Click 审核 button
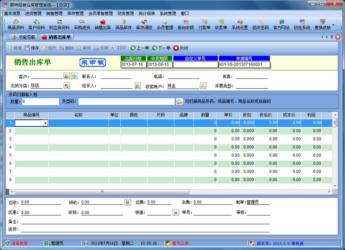 84,48
